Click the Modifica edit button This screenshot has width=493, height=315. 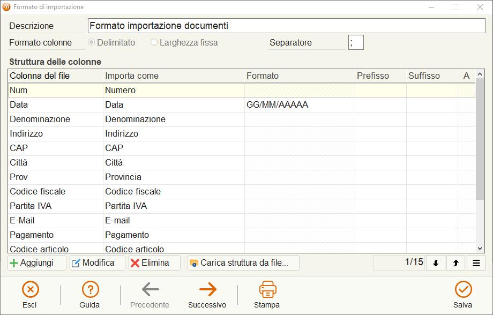pos(98,263)
